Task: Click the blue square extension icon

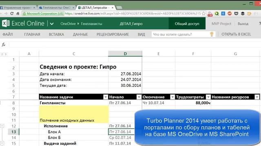Action: click(x=223, y=13)
